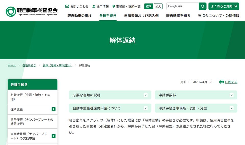The width and height of the screenshot is (245, 145).
Task: Expand 申請手続き事務所・支所・分室 chevron
Action: (231, 108)
